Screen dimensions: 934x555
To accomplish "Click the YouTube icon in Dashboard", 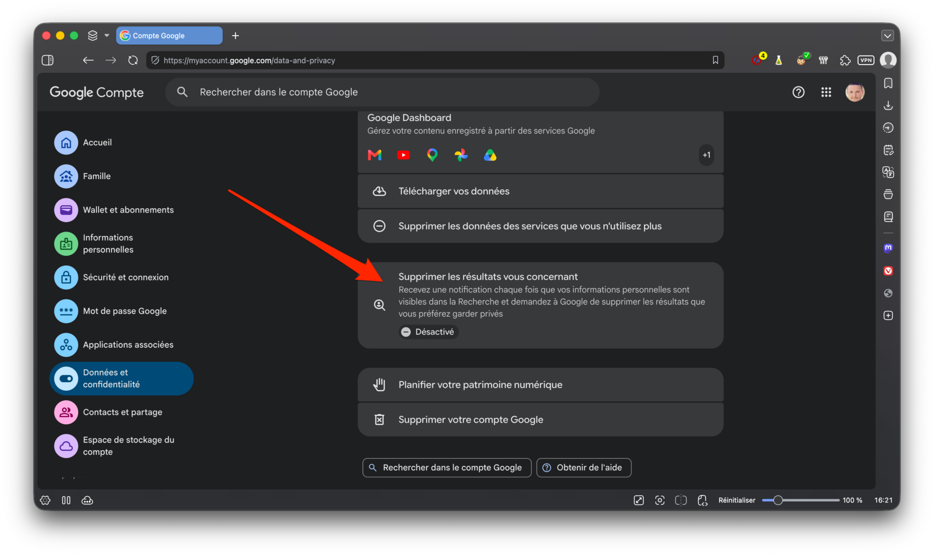I will [403, 155].
